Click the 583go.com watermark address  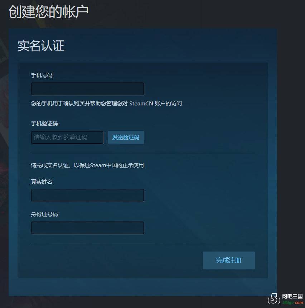pos(292,303)
